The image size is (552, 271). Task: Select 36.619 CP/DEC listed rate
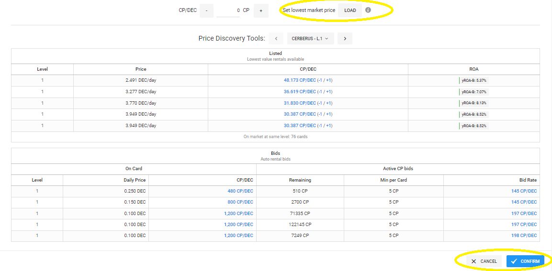pyautogui.click(x=300, y=92)
